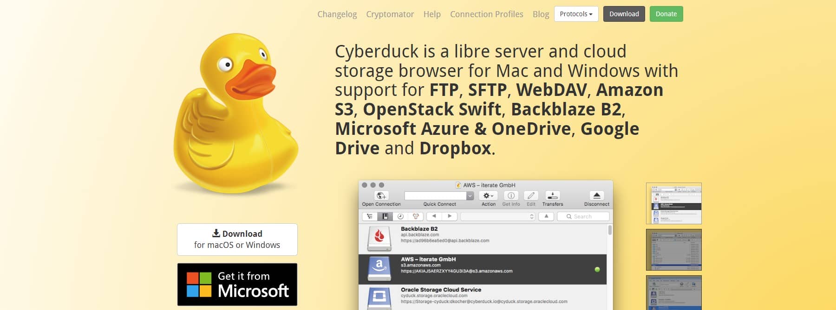Switch to the Bookmarks view toggle
The width and height of the screenshot is (836, 310).
pos(385,216)
